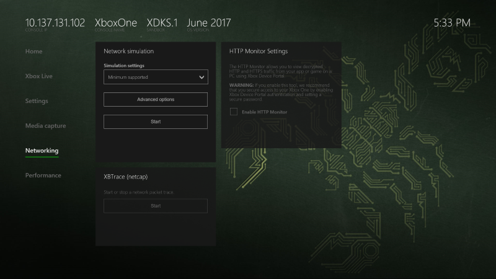Click the Simulation settings label

124,66
